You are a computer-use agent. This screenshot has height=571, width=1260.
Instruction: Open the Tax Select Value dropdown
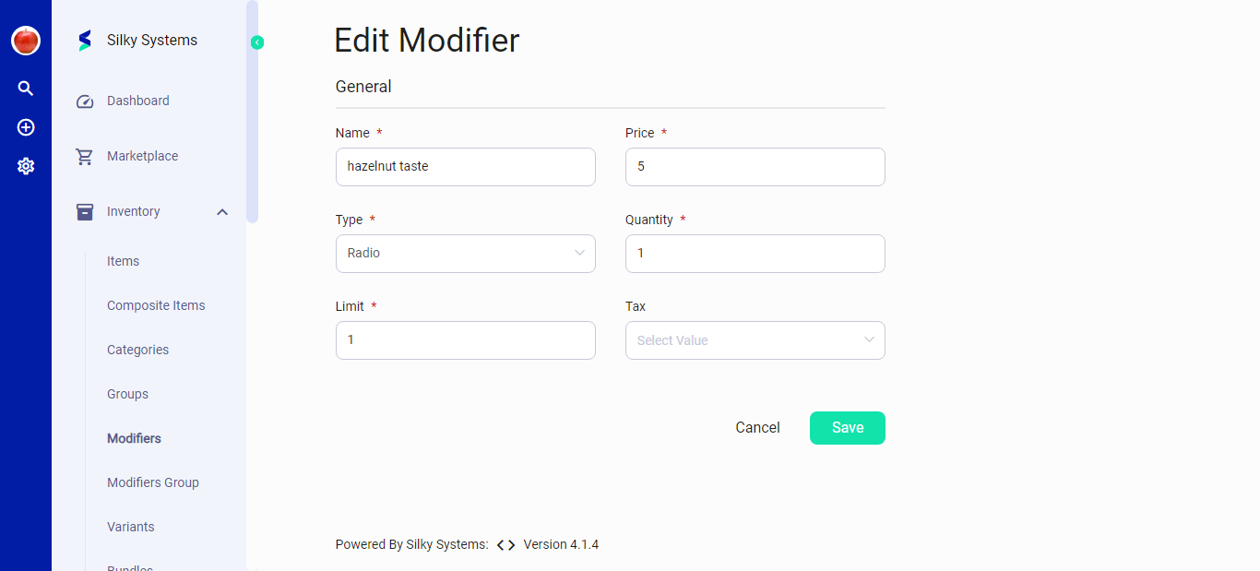pyautogui.click(x=755, y=339)
